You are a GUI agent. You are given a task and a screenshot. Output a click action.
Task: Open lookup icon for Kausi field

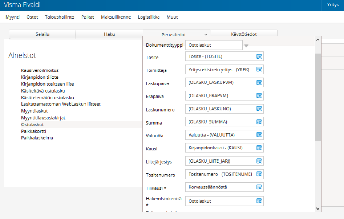(x=259, y=148)
